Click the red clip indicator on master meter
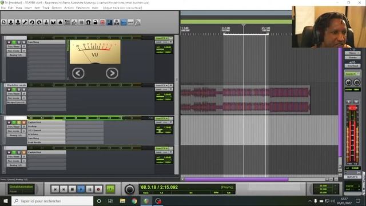366x206 pixels. click(352, 108)
